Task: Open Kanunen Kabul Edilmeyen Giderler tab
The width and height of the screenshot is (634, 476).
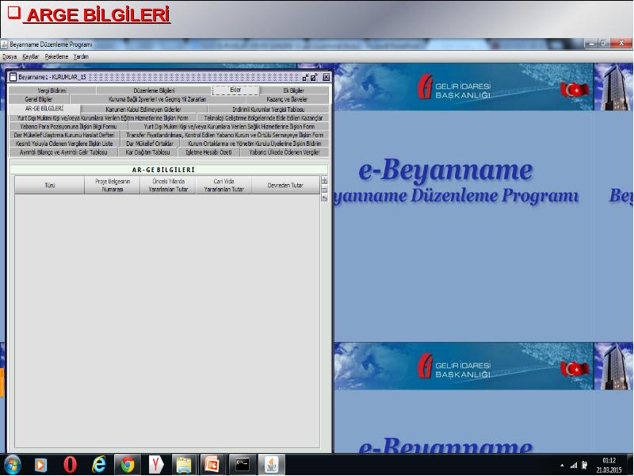Action: (143, 109)
